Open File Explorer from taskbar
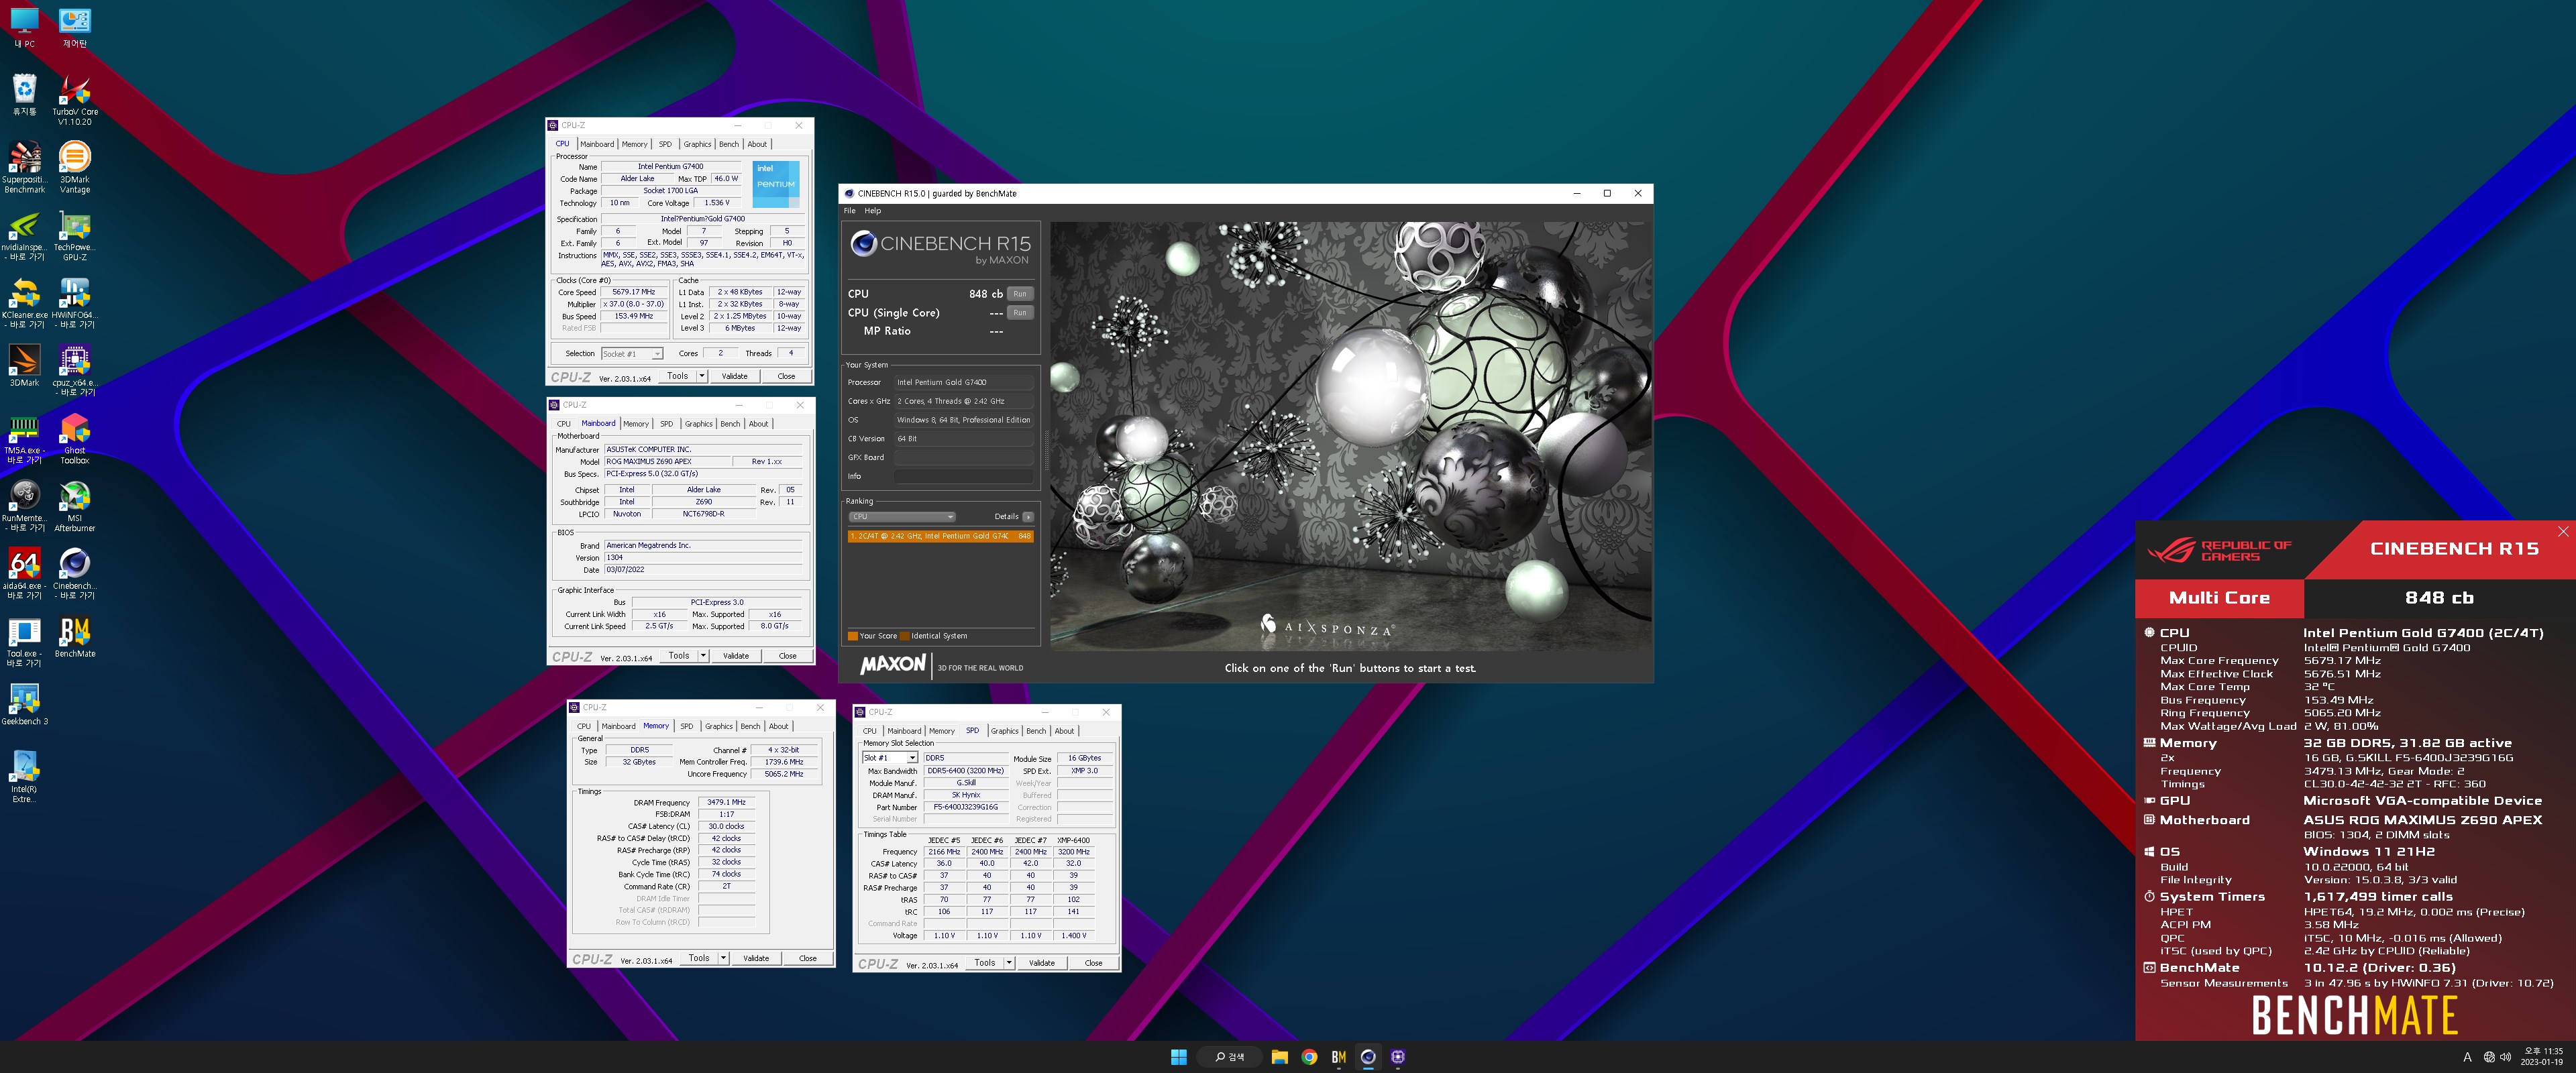2576x1073 pixels. point(1279,1057)
